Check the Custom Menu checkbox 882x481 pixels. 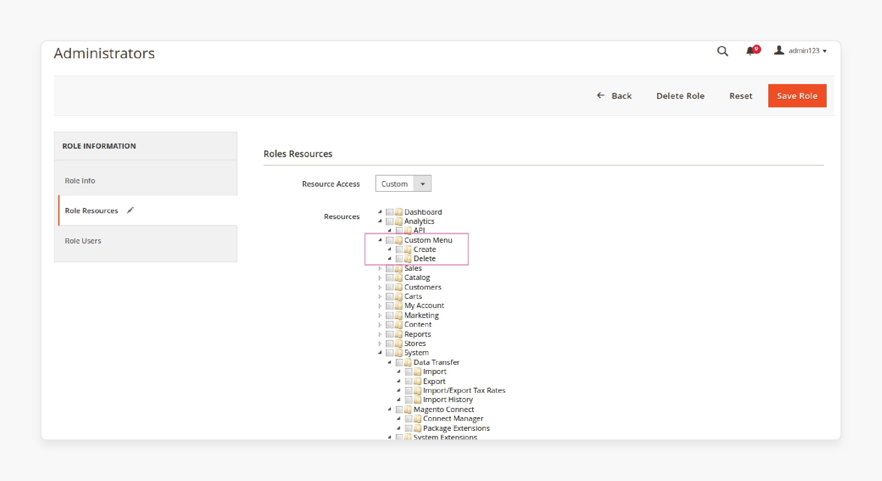389,240
